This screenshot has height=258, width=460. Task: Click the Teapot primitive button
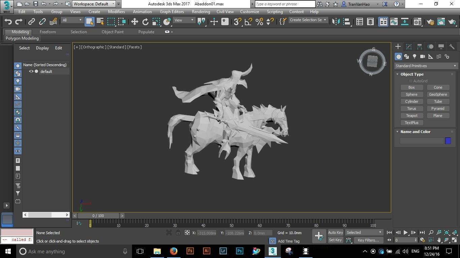pos(412,116)
